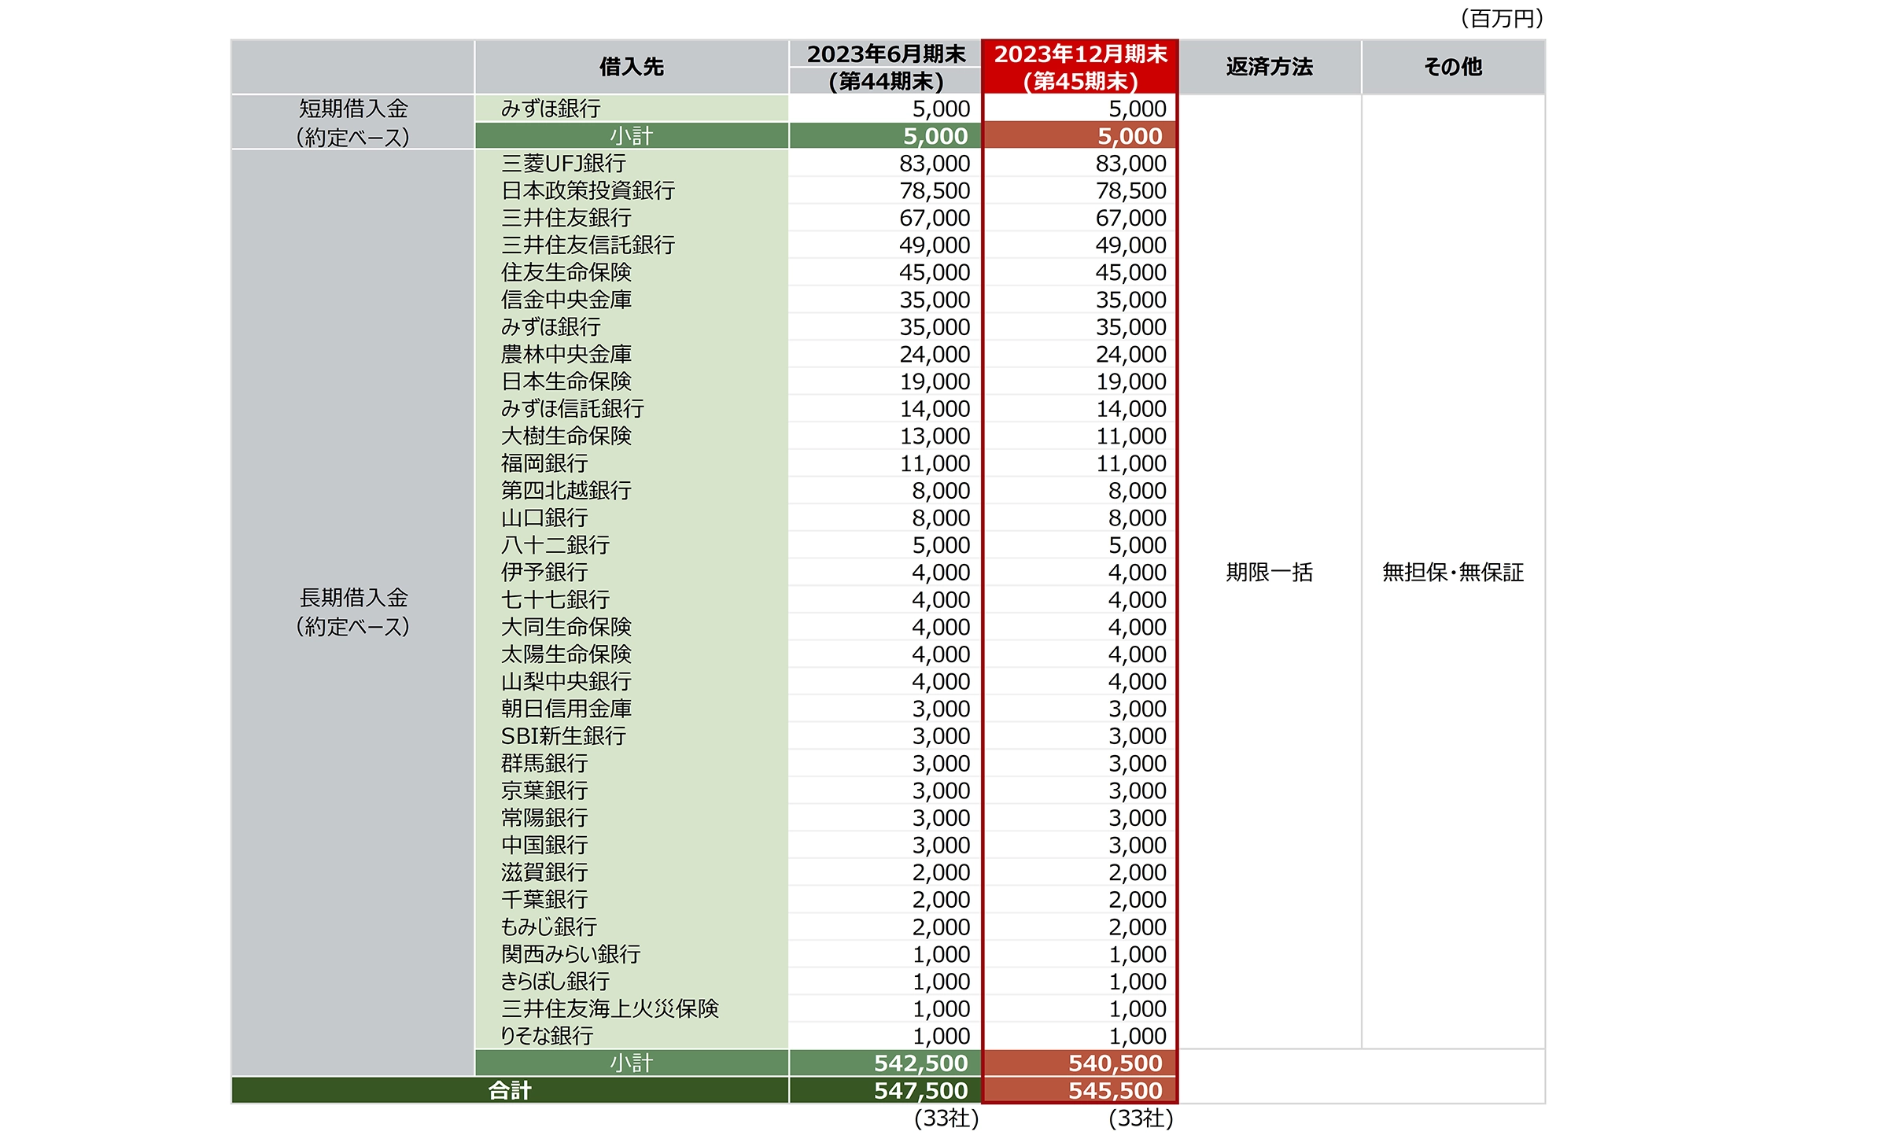Click the 大樹生命保険 lender cell
Image resolution: width=1888 pixels, height=1135 pixels.
[x=632, y=436]
